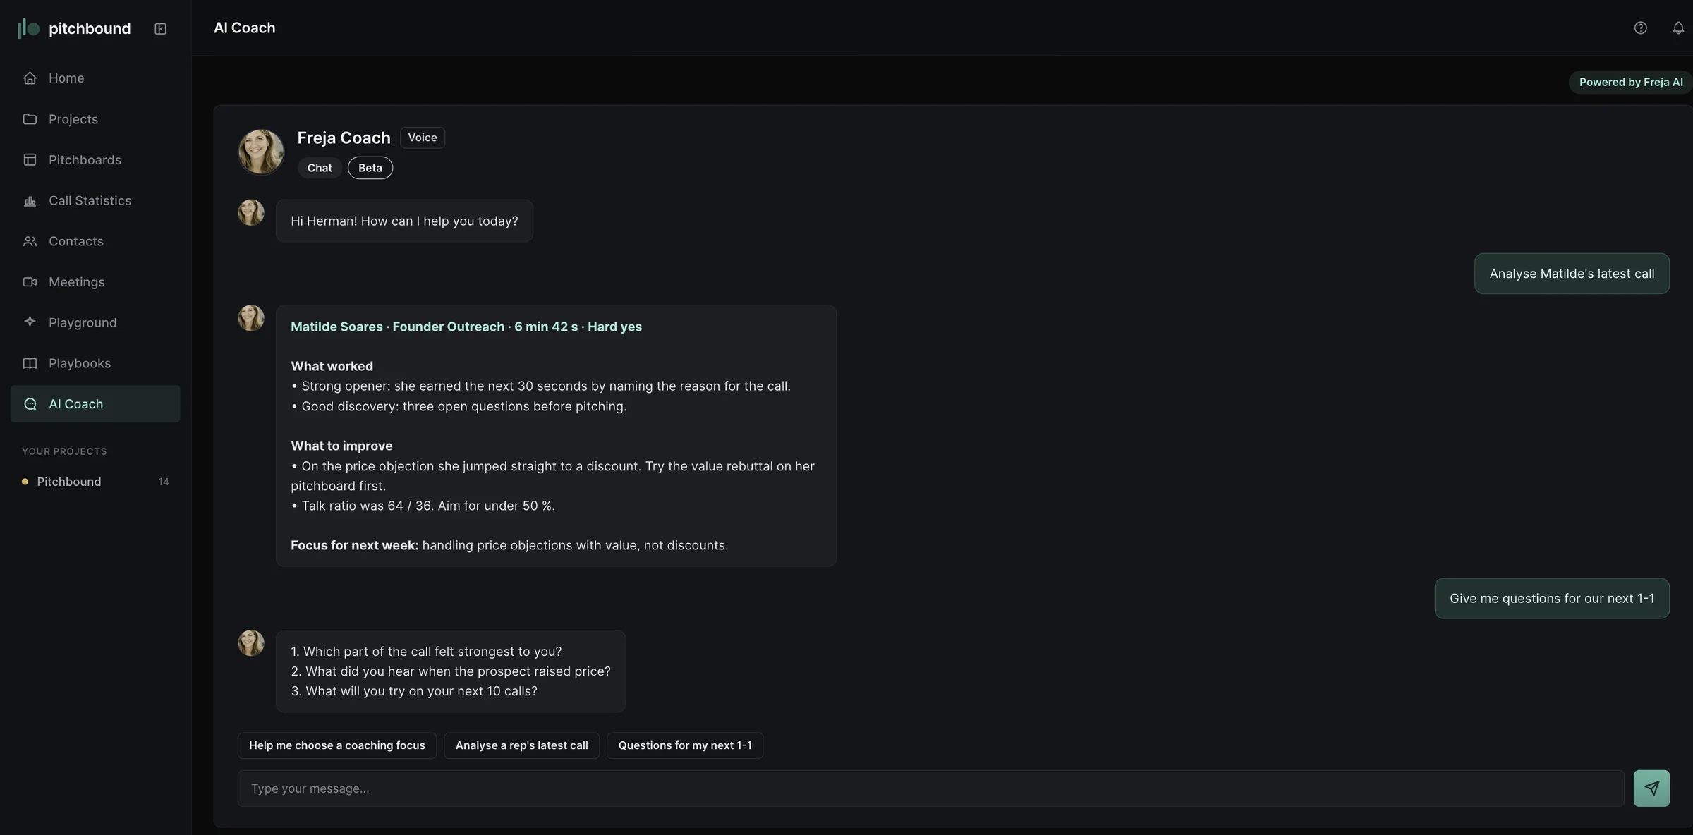The height and width of the screenshot is (835, 1693).
Task: Click the 'Analyse Matilde's latest call' message bubble
Action: (x=1572, y=274)
